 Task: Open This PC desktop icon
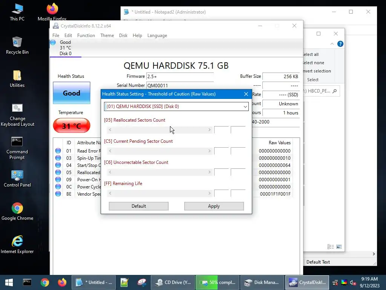pyautogui.click(x=17, y=12)
